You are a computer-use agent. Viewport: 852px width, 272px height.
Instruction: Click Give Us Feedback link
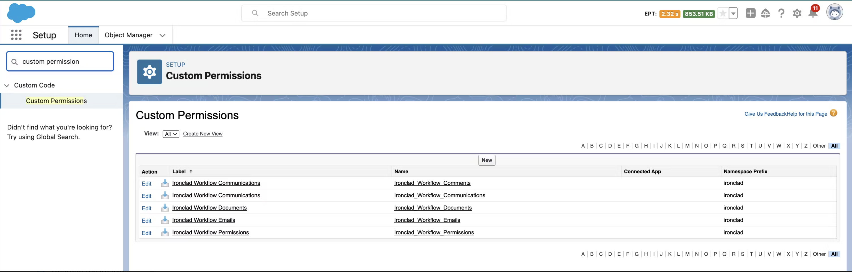click(x=765, y=114)
